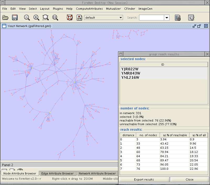The image size is (210, 185).
Task: Expand the Search field dropdown arrow
Action: (x=167, y=18)
